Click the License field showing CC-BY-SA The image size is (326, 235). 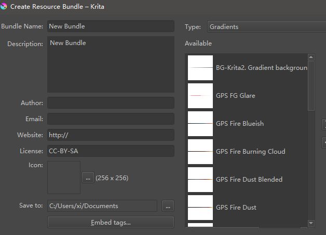(111, 151)
